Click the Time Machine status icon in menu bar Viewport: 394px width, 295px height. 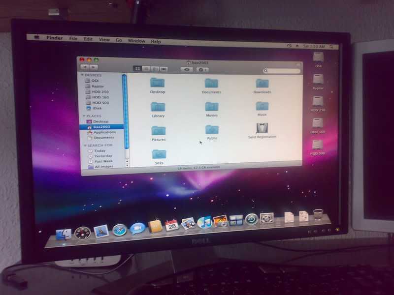pos(289,46)
